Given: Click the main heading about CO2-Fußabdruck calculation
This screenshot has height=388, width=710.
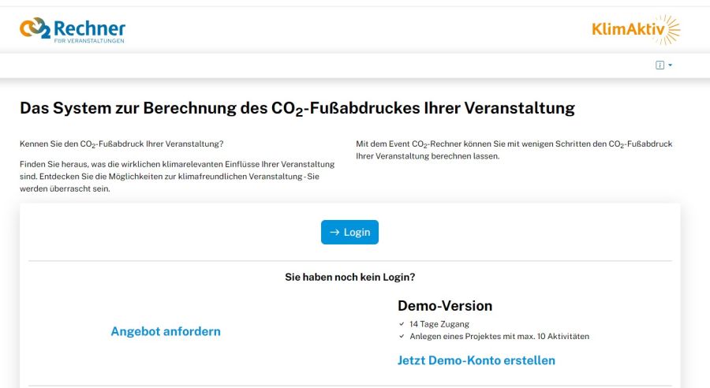Looking at the screenshot, I should [297, 109].
